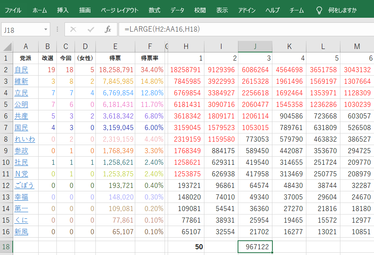Click the Insert Function fx icon
The height and width of the screenshot is (255, 374).
click(x=108, y=30)
